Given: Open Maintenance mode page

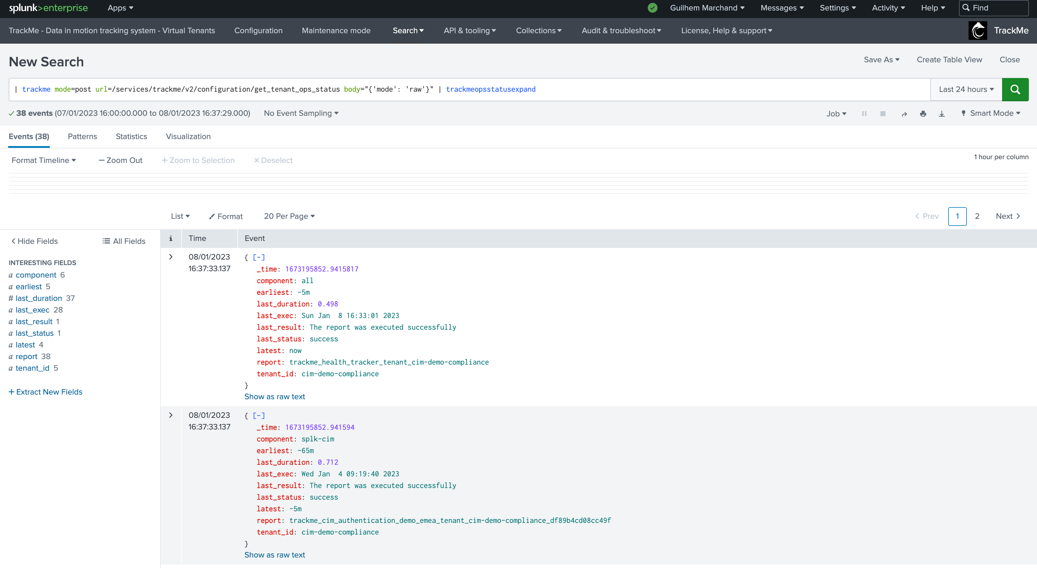Looking at the screenshot, I should (x=336, y=31).
